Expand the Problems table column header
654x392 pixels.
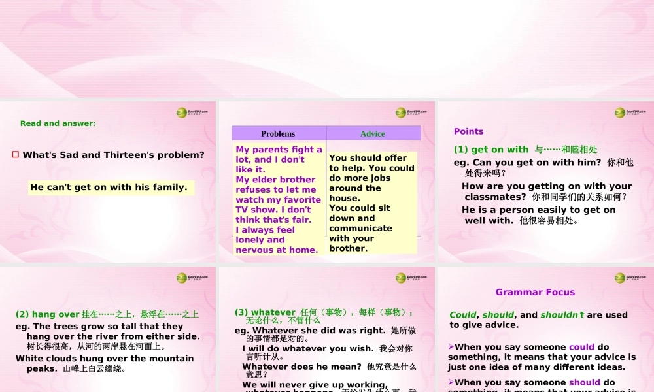(x=278, y=133)
